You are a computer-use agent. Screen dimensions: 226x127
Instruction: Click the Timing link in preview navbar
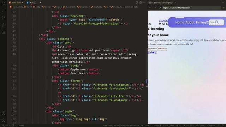201,22
